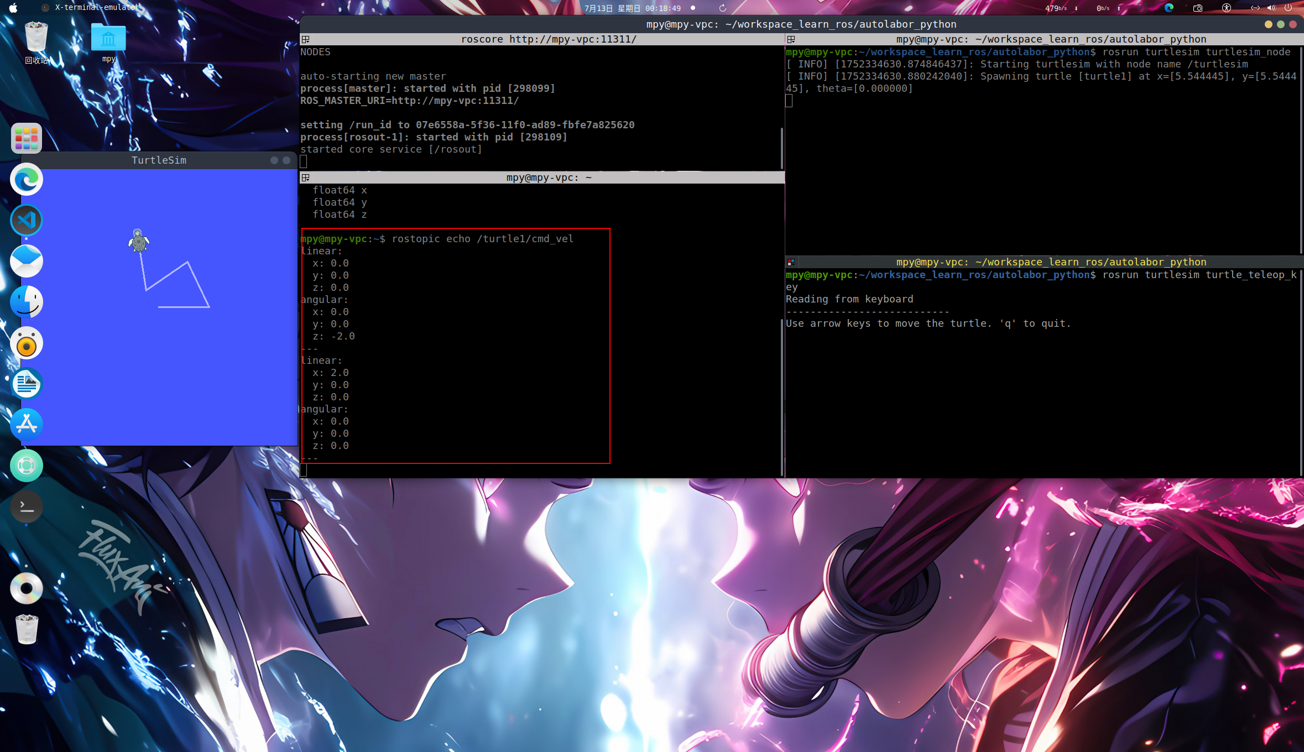Viewport: 1304px width, 752px height.
Task: Open the roscore pane layout menu icon
Action: (305, 39)
